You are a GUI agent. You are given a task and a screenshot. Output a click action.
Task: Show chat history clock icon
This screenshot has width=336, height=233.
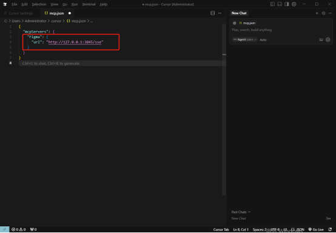click(324, 13)
